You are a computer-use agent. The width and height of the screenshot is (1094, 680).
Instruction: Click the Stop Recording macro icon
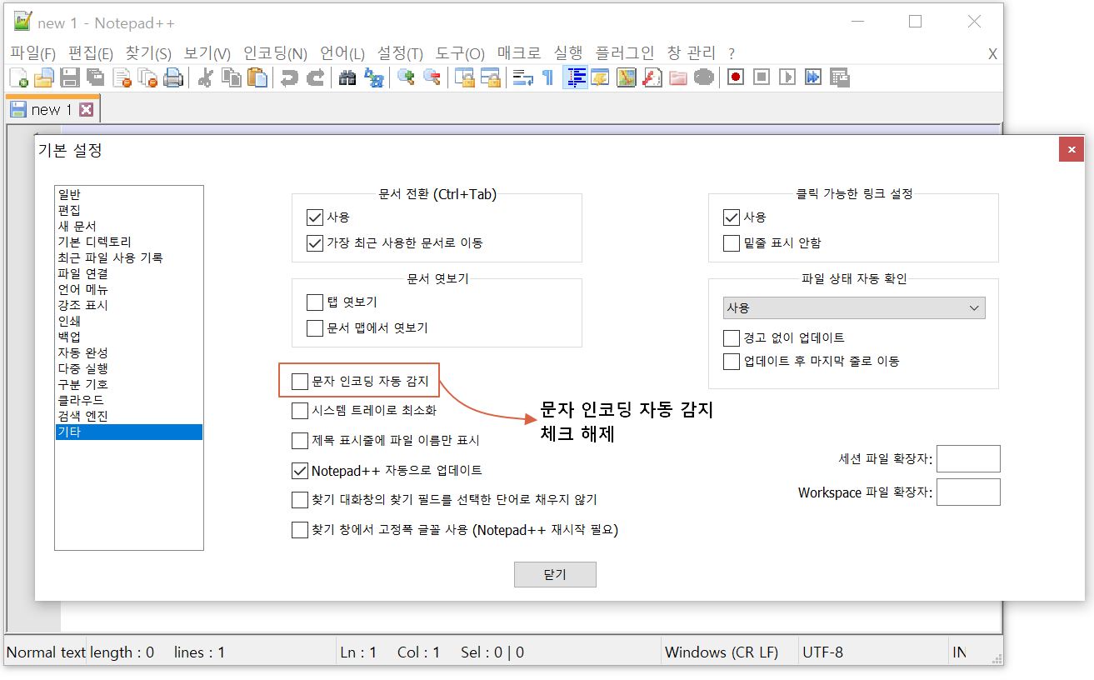tap(761, 78)
